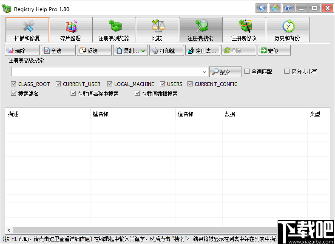The width and height of the screenshot is (335, 244).
Task: Maximize the Registry Help Pro window
Action: click(x=315, y=8)
